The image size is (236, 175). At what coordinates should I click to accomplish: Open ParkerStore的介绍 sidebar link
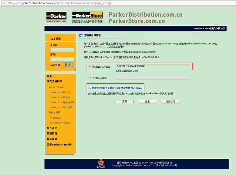(60, 92)
